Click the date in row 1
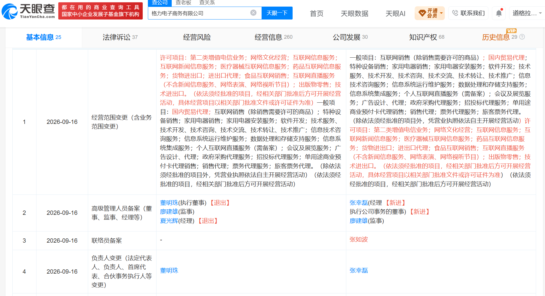This screenshot has width=545, height=296. pyautogui.click(x=62, y=122)
